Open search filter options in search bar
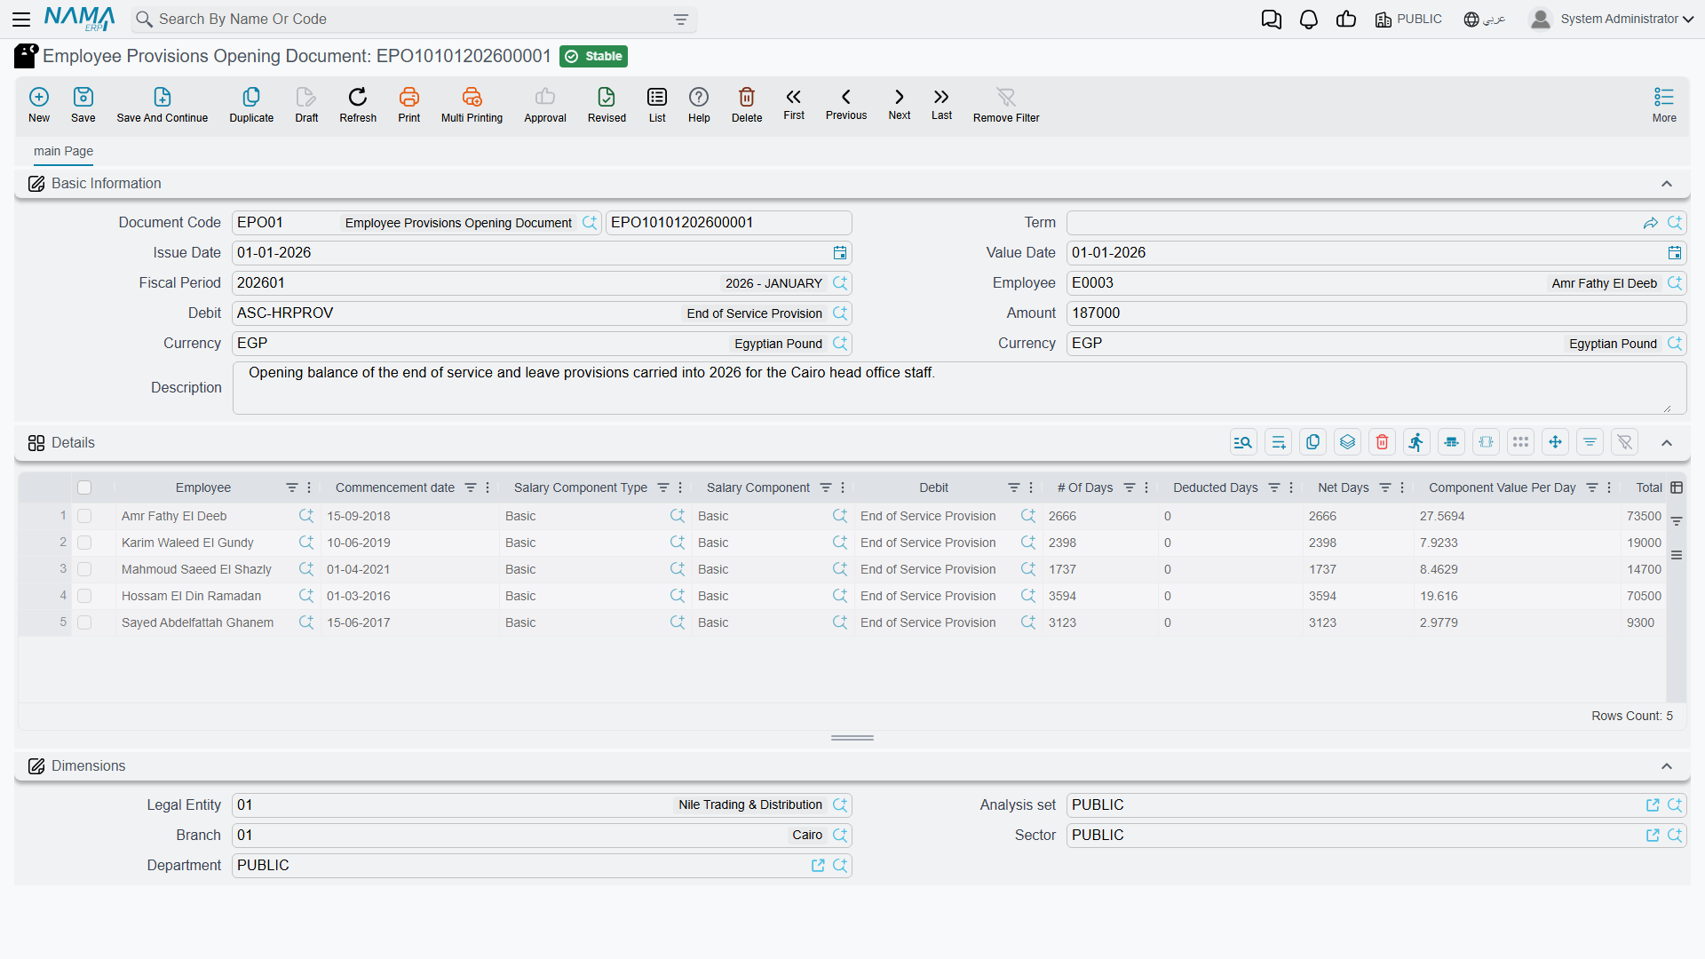The width and height of the screenshot is (1705, 959). tap(681, 20)
